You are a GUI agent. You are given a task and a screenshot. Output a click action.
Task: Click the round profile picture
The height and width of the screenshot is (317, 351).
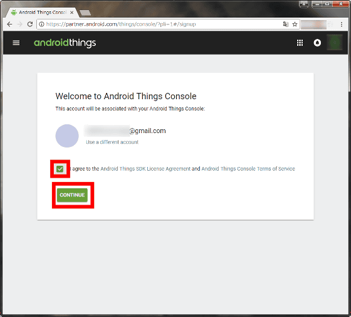click(67, 136)
